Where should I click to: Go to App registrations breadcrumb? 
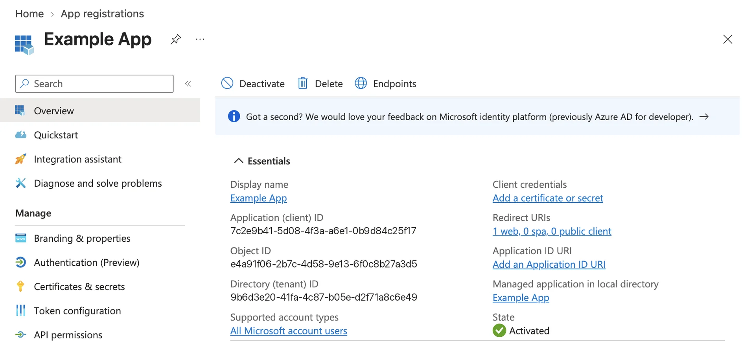(102, 14)
